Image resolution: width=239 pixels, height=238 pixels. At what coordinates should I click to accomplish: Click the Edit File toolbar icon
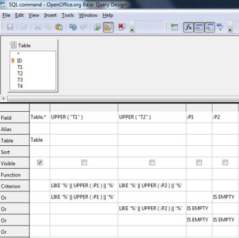coord(24,27)
